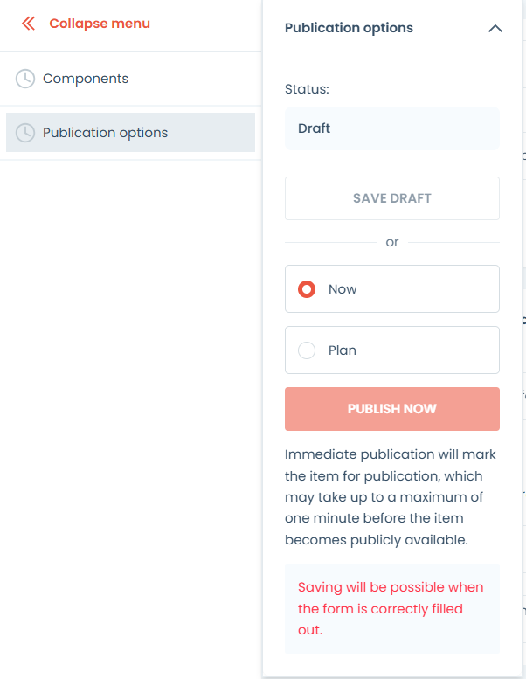Click the clock icon beside Components
The image size is (526, 679).
pos(25,79)
